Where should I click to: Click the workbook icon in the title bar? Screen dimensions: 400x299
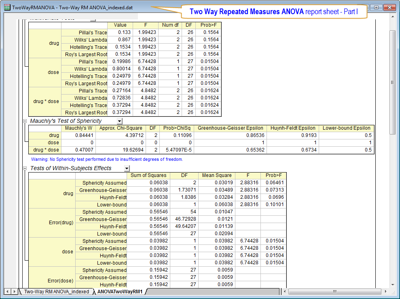point(7,7)
